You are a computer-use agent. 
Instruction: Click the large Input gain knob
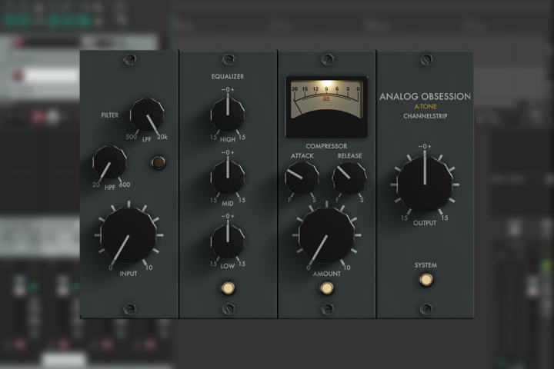(x=128, y=236)
